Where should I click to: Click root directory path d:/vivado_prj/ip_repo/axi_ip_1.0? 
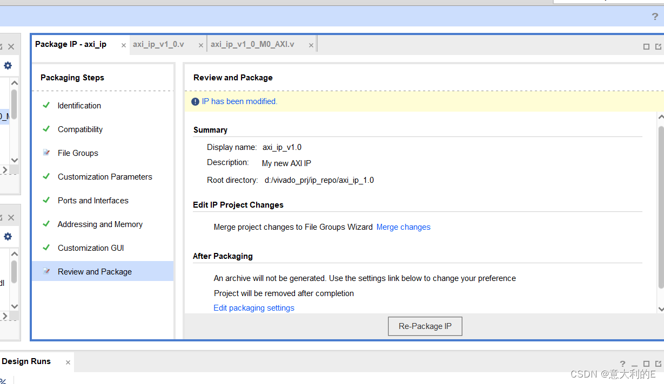[x=319, y=180]
